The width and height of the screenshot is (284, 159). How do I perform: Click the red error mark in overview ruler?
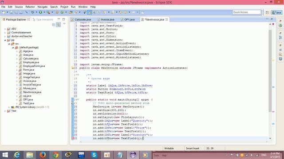[273, 112]
